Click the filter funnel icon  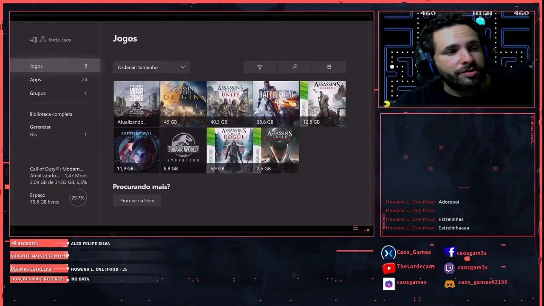point(260,67)
